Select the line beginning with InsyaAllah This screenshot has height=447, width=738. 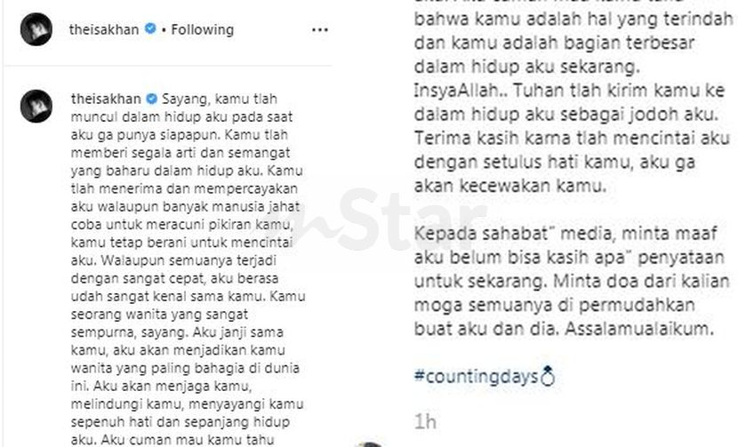pyautogui.click(x=569, y=91)
